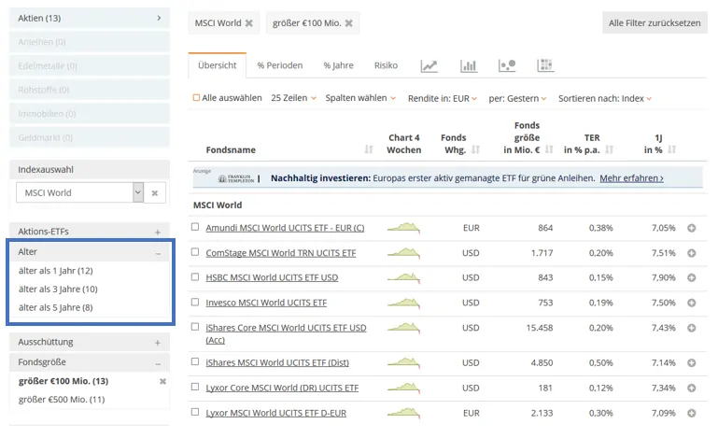718x438 pixels.
Task: Filter by größer €500 Mio. (11)
Action: tap(62, 400)
